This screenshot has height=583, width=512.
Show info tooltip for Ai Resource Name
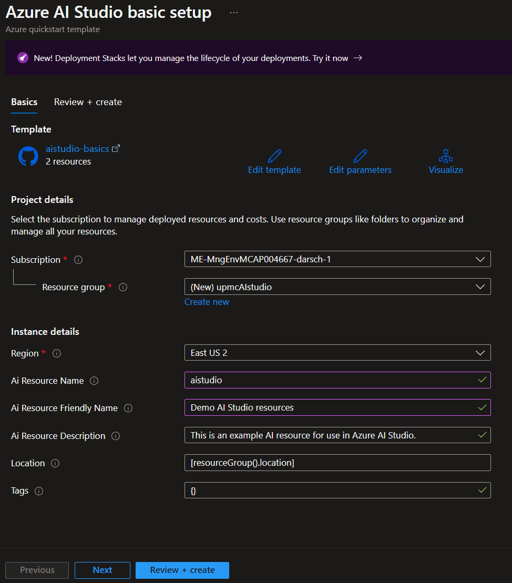94,381
